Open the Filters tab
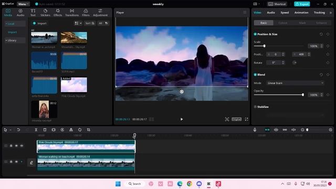 86,13
